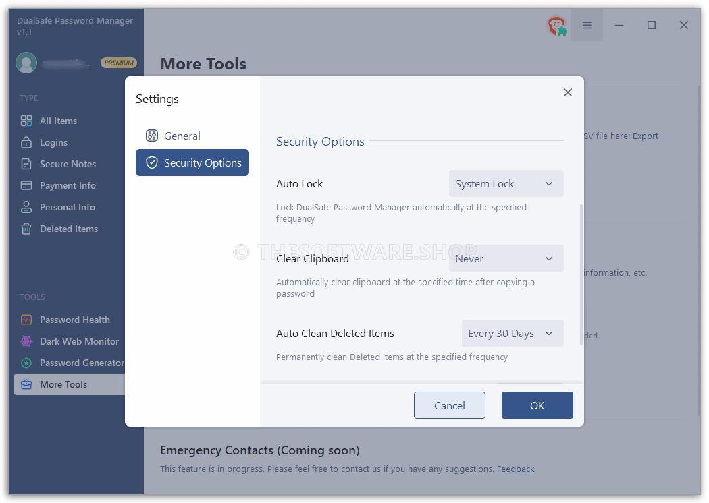The width and height of the screenshot is (709, 503).
Task: Minimize the DualSafe window
Action: pyautogui.click(x=619, y=26)
